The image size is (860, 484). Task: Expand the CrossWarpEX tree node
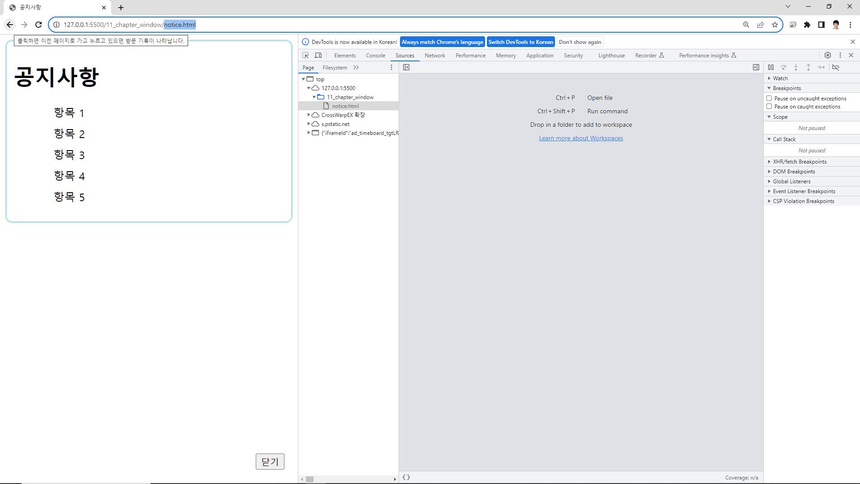309,115
